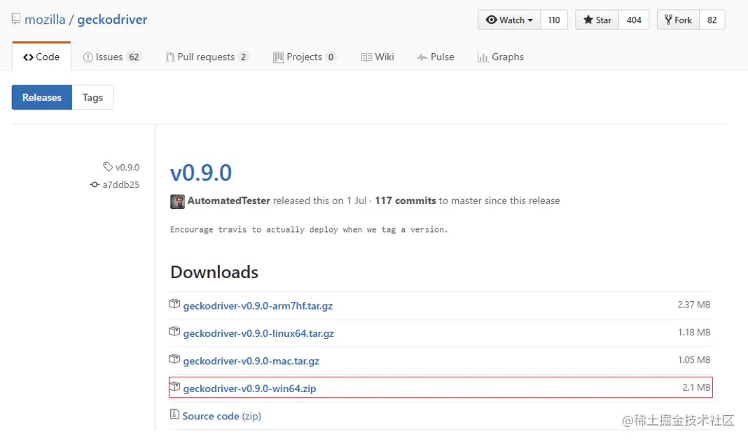Click the AutomatedTester avatar image
748x441 pixels.
click(x=177, y=201)
